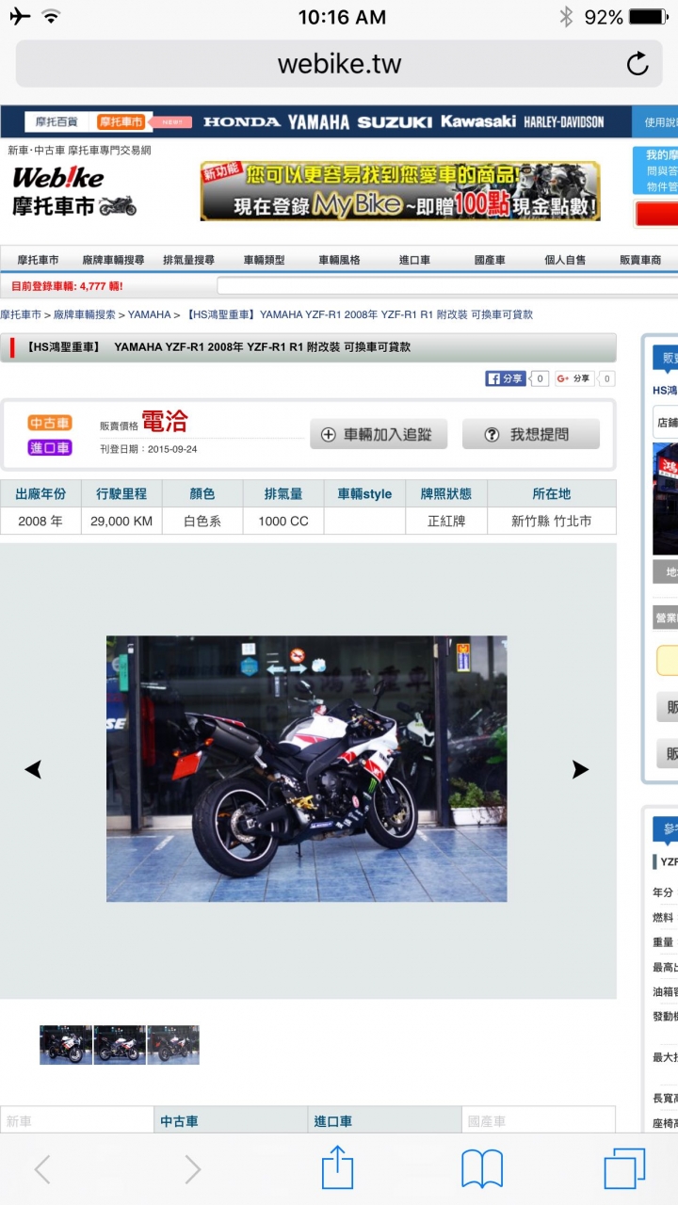Click breadcrumb link 摩托車市

(x=21, y=314)
